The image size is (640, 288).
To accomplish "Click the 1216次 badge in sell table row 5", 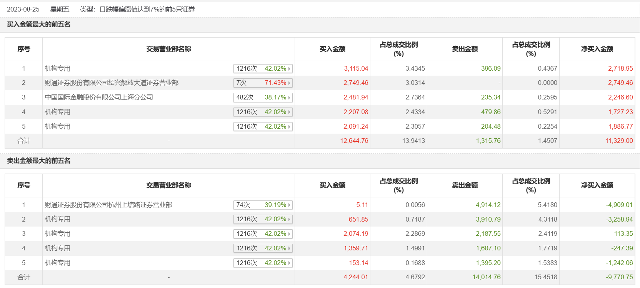I will click(x=247, y=263).
